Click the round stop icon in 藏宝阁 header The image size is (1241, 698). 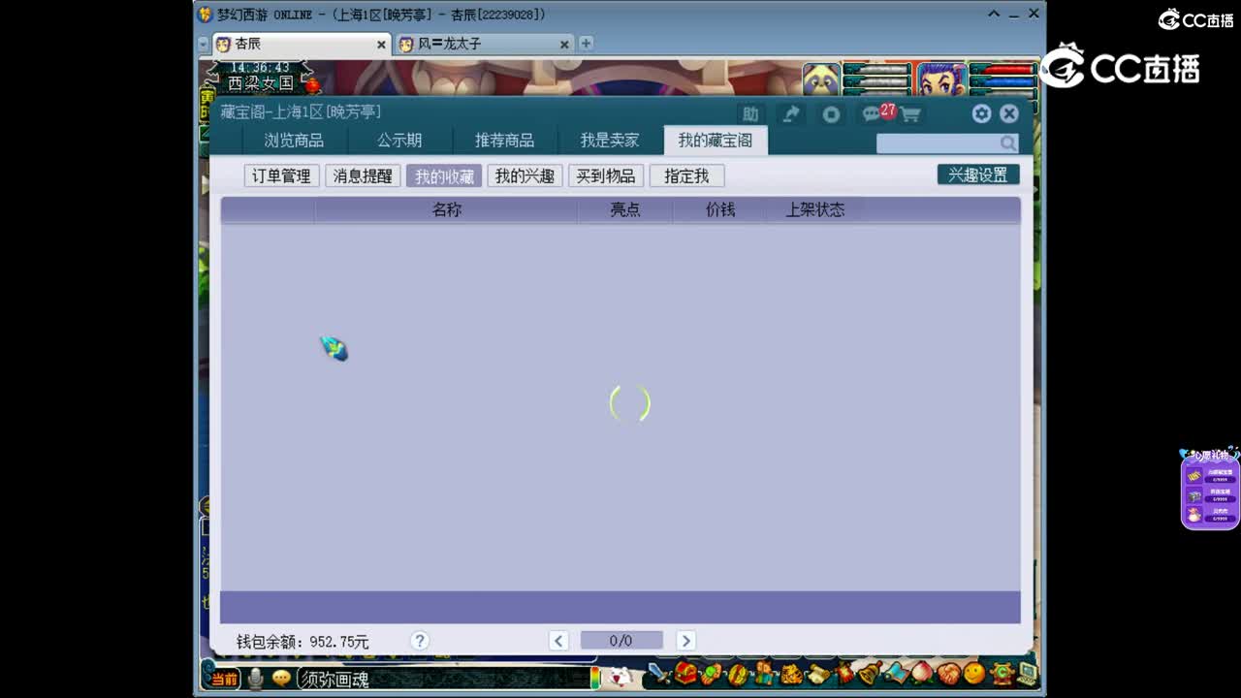(x=831, y=113)
